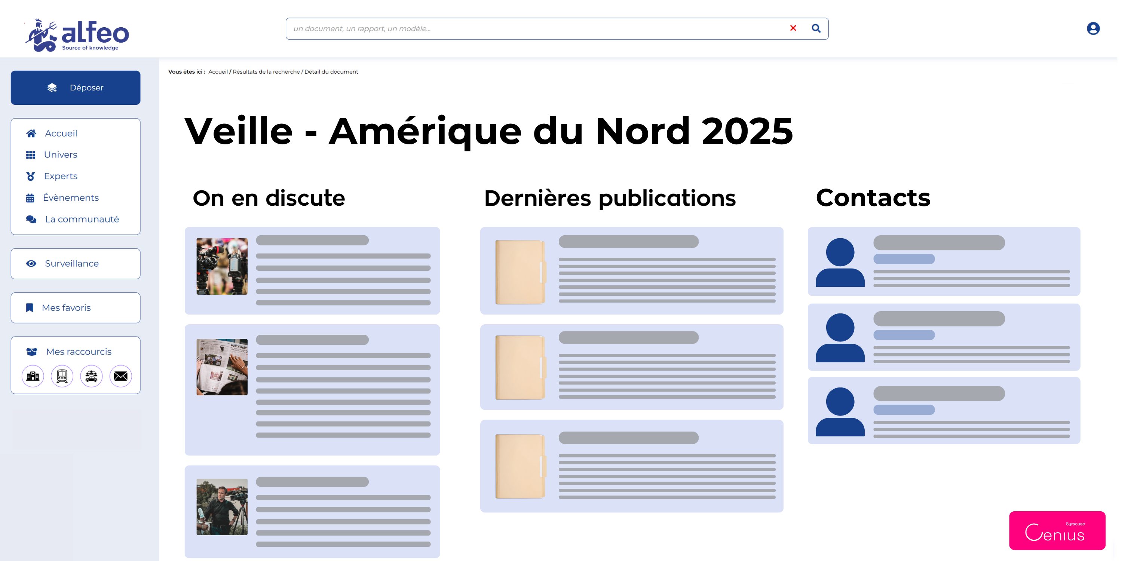Go to Accueil in sidebar menu
This screenshot has height=561, width=1122.
tap(61, 133)
